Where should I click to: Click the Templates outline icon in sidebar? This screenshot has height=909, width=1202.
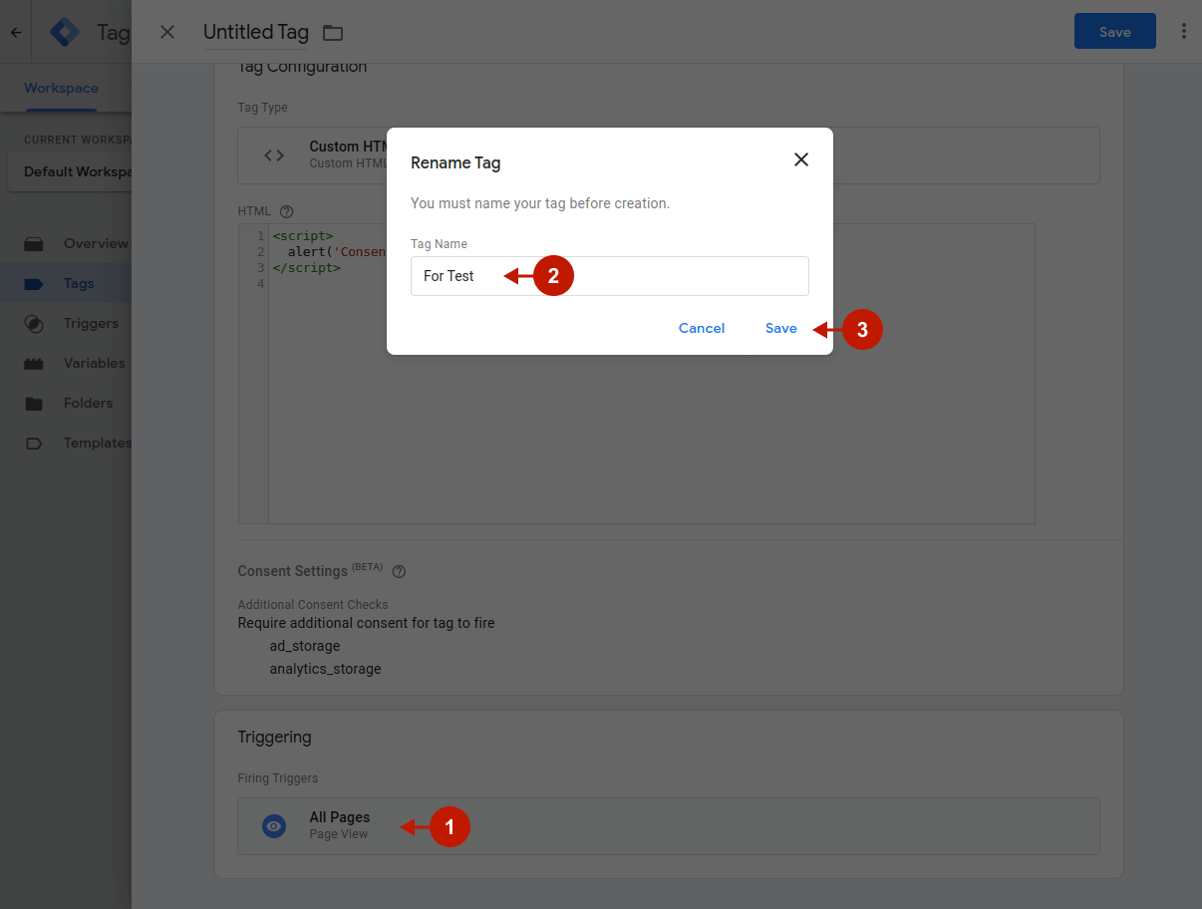pos(34,443)
